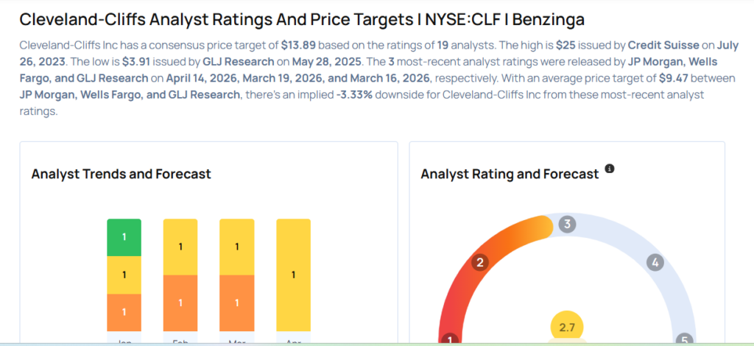
Task: Click the Analyst Rating and Forecast heading
Action: pyautogui.click(x=510, y=174)
